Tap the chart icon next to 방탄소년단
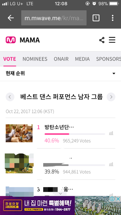Image resolution: width=121 pixels, height=215 pixels. [x=111, y=133]
